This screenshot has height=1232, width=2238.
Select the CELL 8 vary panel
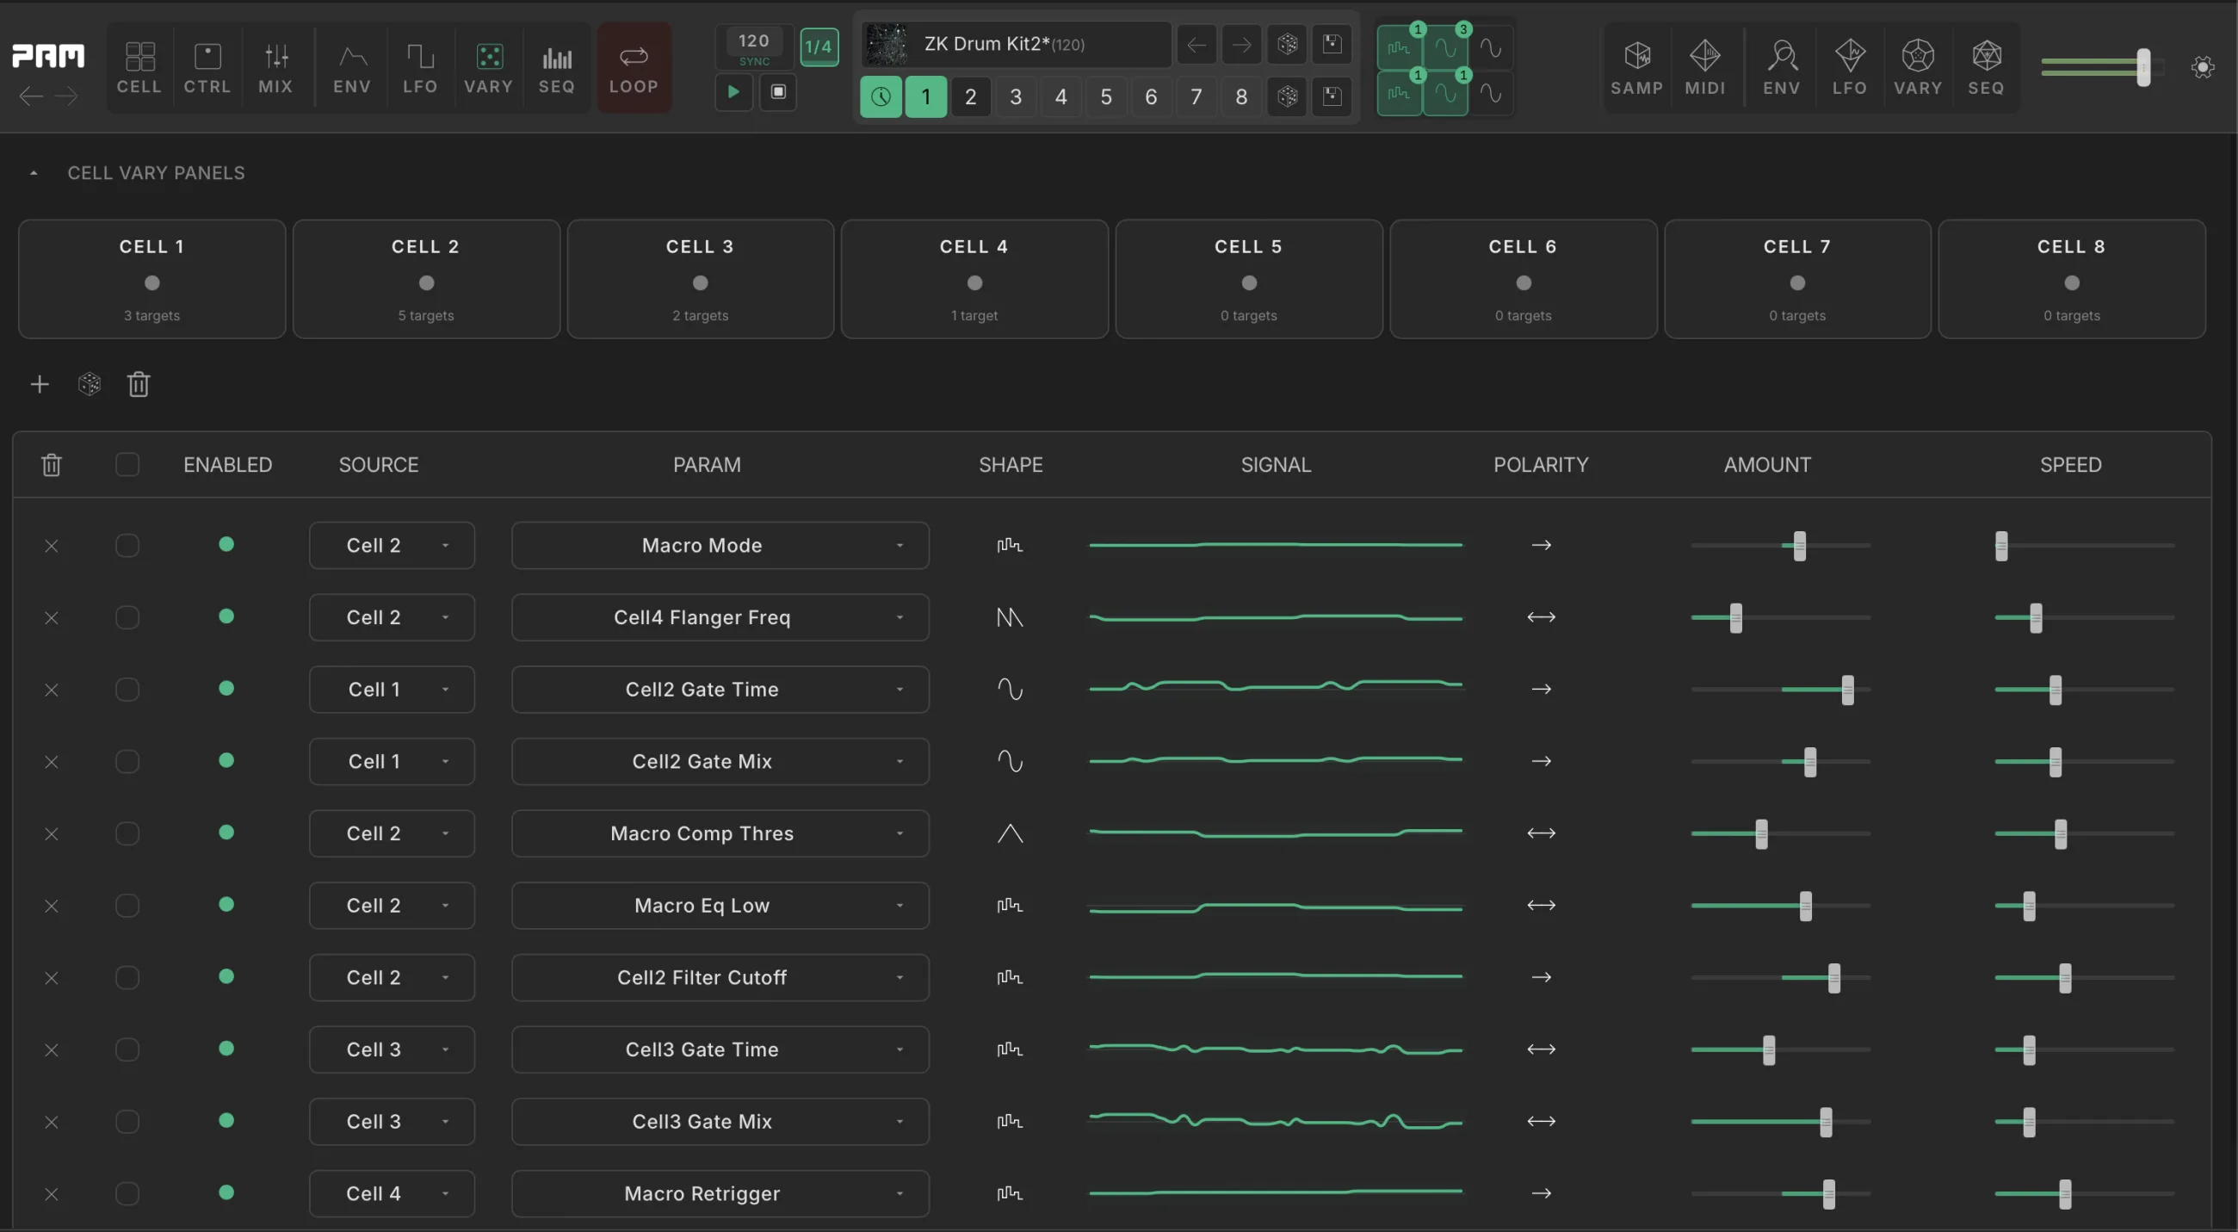[2071, 279]
